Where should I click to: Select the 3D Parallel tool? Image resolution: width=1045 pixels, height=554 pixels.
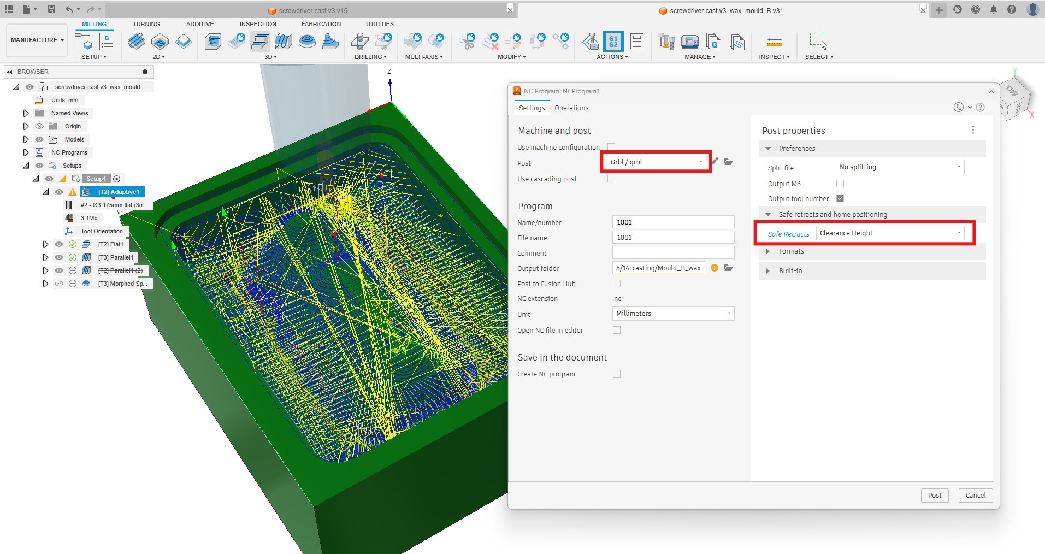coord(284,42)
